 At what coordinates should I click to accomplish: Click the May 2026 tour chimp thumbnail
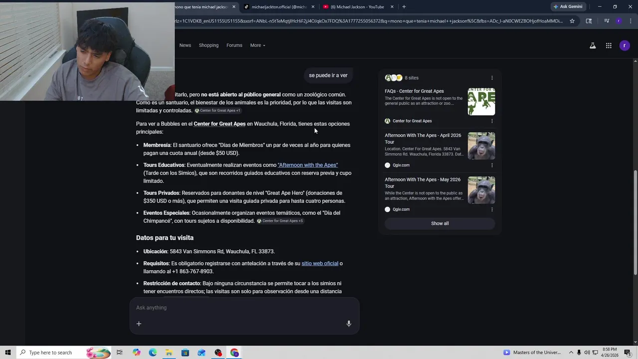481,190
